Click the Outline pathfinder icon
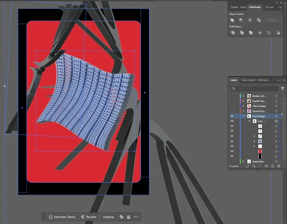 pyautogui.click(x=269, y=33)
